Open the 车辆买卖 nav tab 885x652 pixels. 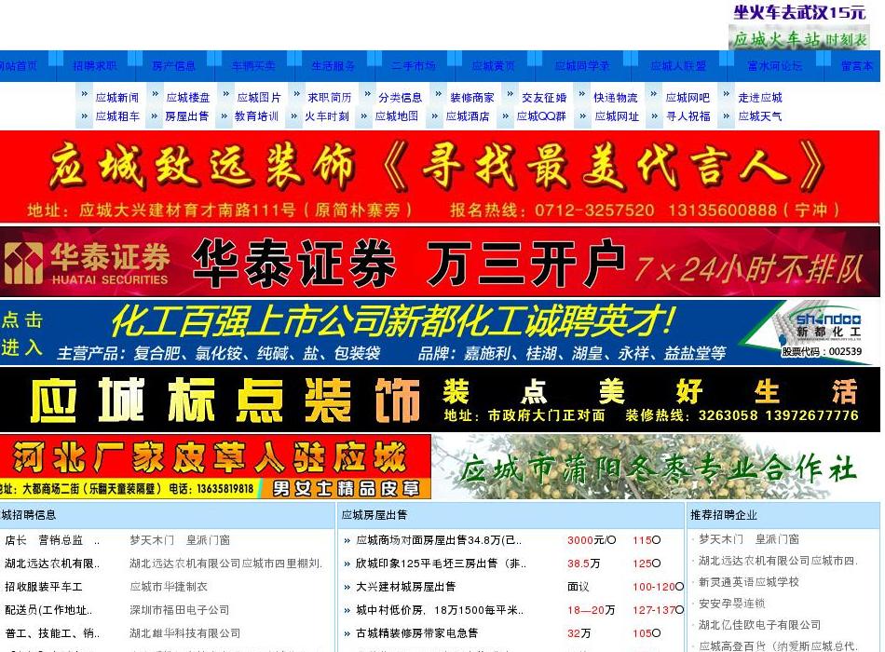(253, 66)
